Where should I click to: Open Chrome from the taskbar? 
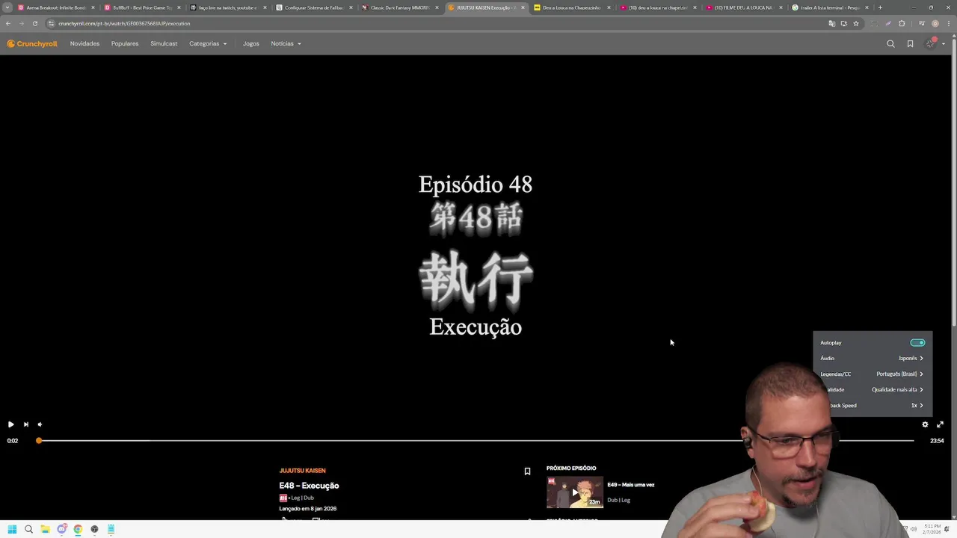coord(78,529)
